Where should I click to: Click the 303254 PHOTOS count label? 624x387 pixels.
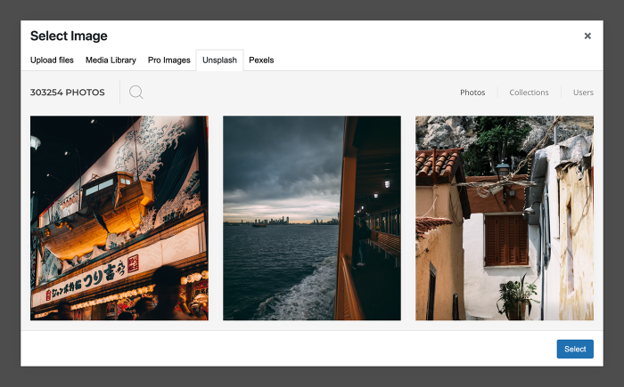pyautogui.click(x=67, y=93)
